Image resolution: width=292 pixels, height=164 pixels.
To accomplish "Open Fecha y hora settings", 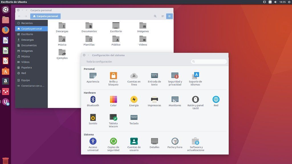I will tap(175, 142).
